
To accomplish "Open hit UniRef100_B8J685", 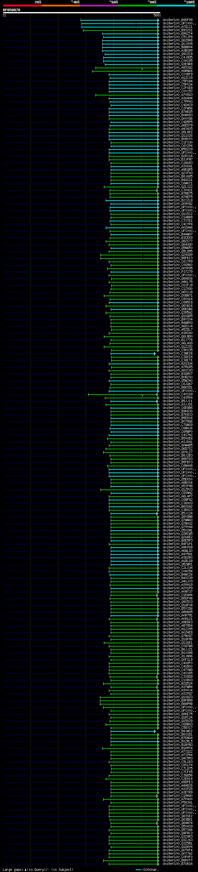I will click(178, 176).
